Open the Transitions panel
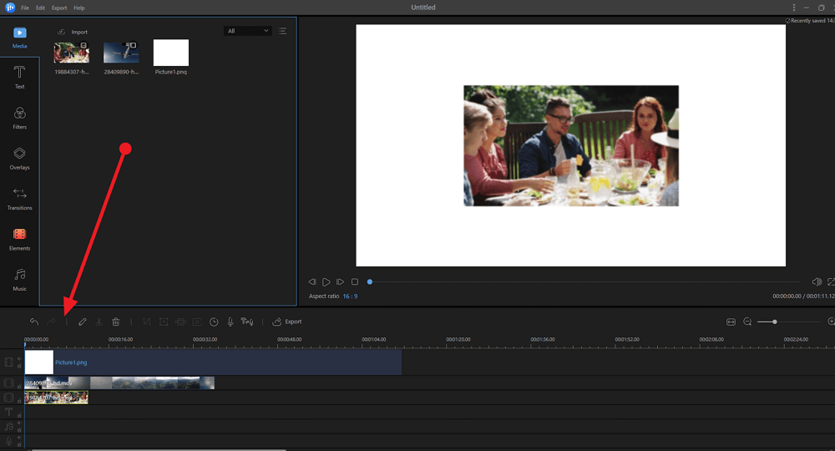 tap(19, 198)
